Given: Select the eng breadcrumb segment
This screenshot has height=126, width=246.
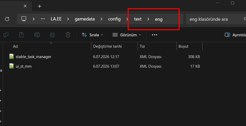Looking at the screenshot, I should coord(159,19).
